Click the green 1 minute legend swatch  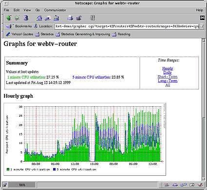8,169
